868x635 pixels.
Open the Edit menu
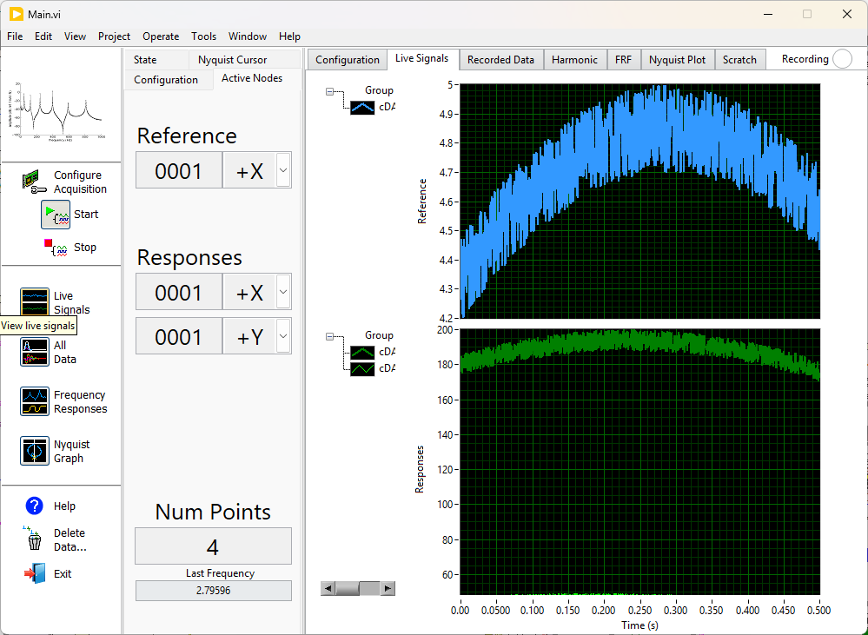[x=43, y=36]
